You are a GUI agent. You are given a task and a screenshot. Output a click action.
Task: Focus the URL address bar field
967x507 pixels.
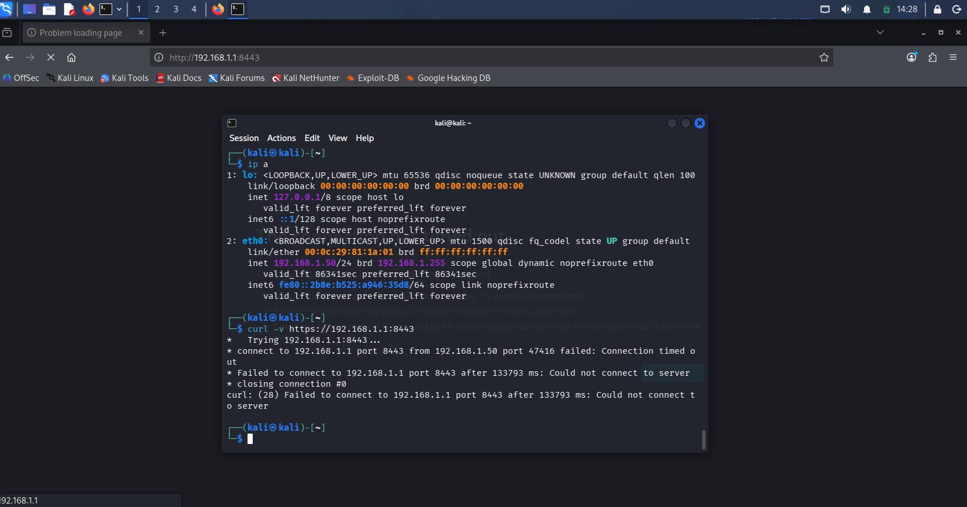click(491, 57)
